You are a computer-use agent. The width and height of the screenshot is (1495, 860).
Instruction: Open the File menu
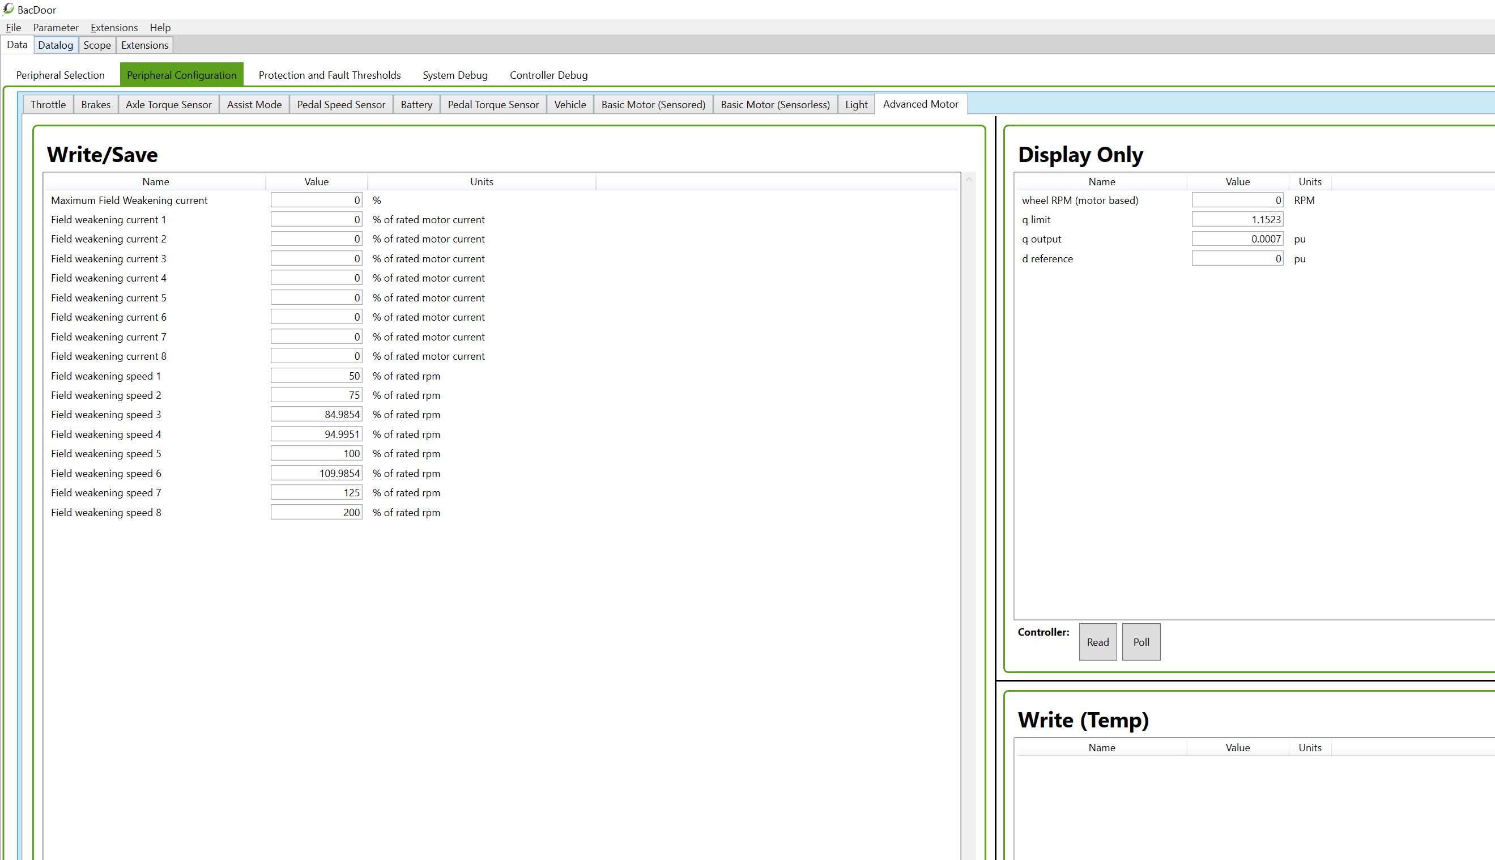[13, 28]
